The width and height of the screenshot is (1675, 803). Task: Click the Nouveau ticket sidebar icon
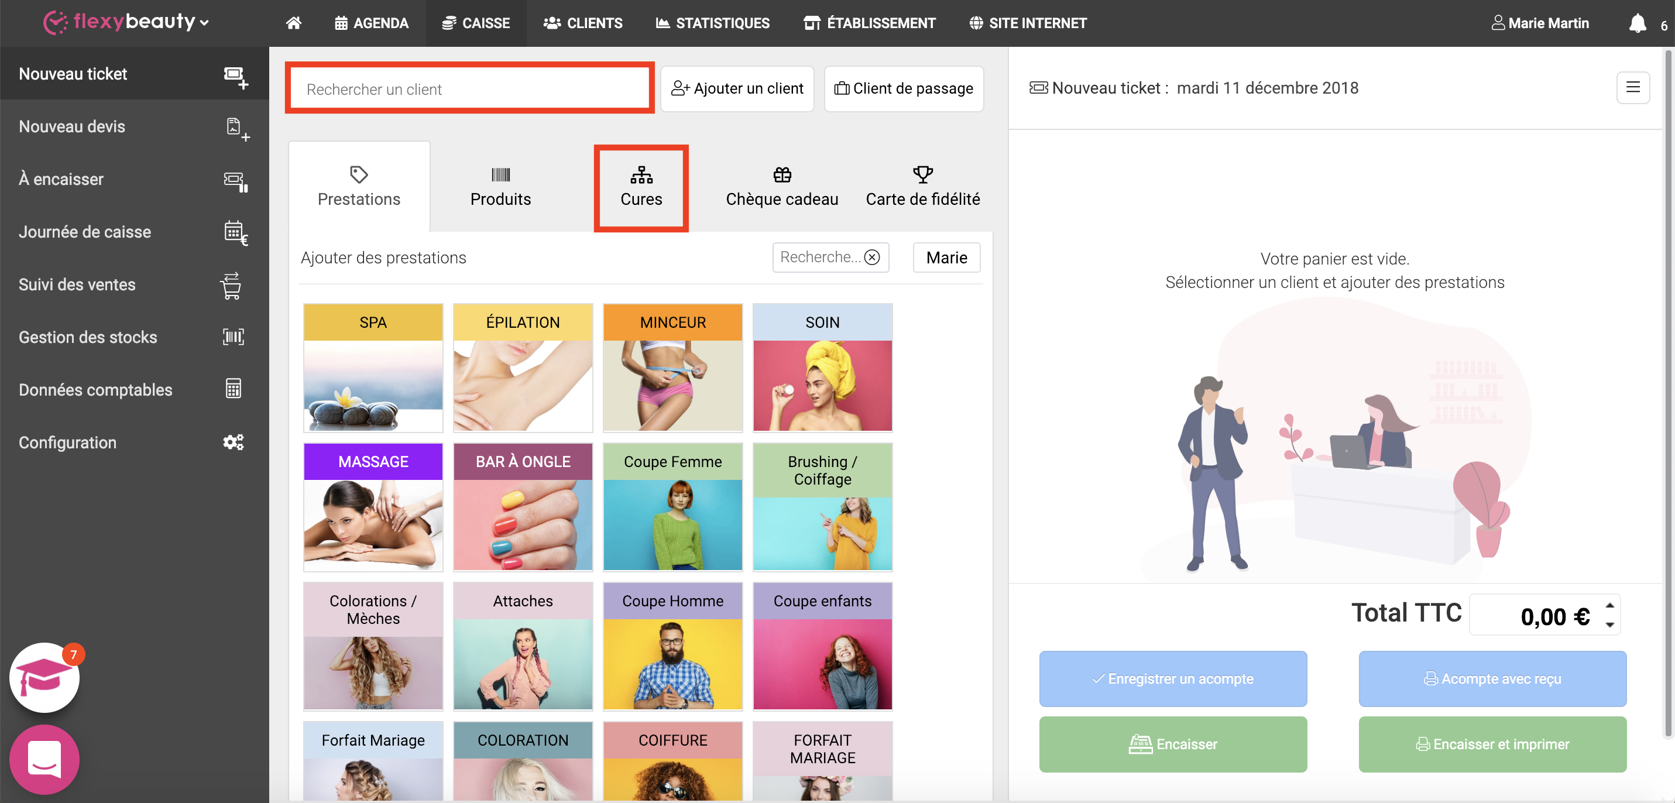pyautogui.click(x=235, y=77)
